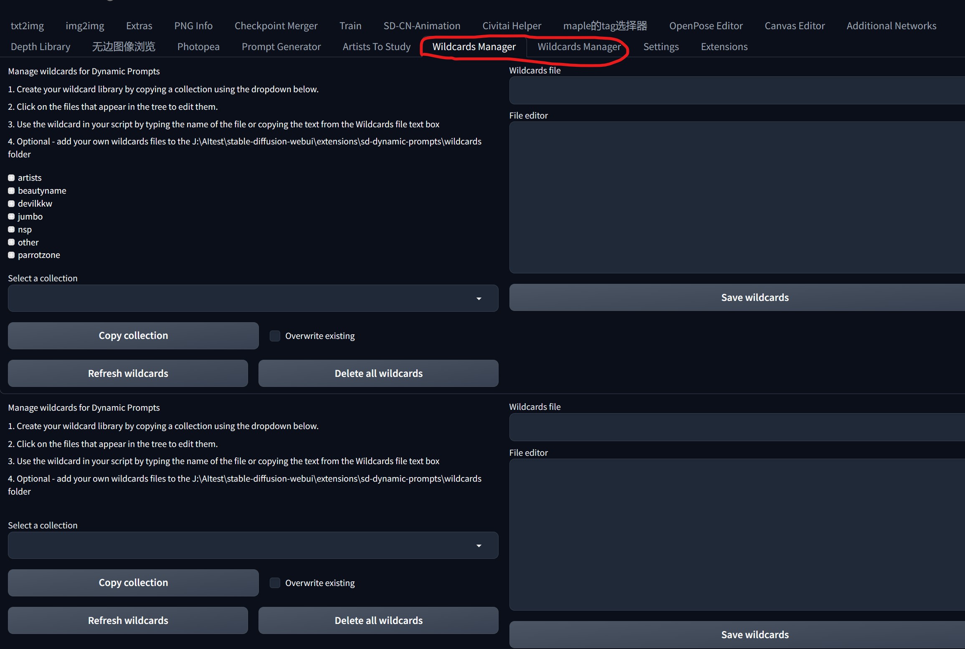Click the Copy collection button
The width and height of the screenshot is (965, 649).
click(133, 335)
